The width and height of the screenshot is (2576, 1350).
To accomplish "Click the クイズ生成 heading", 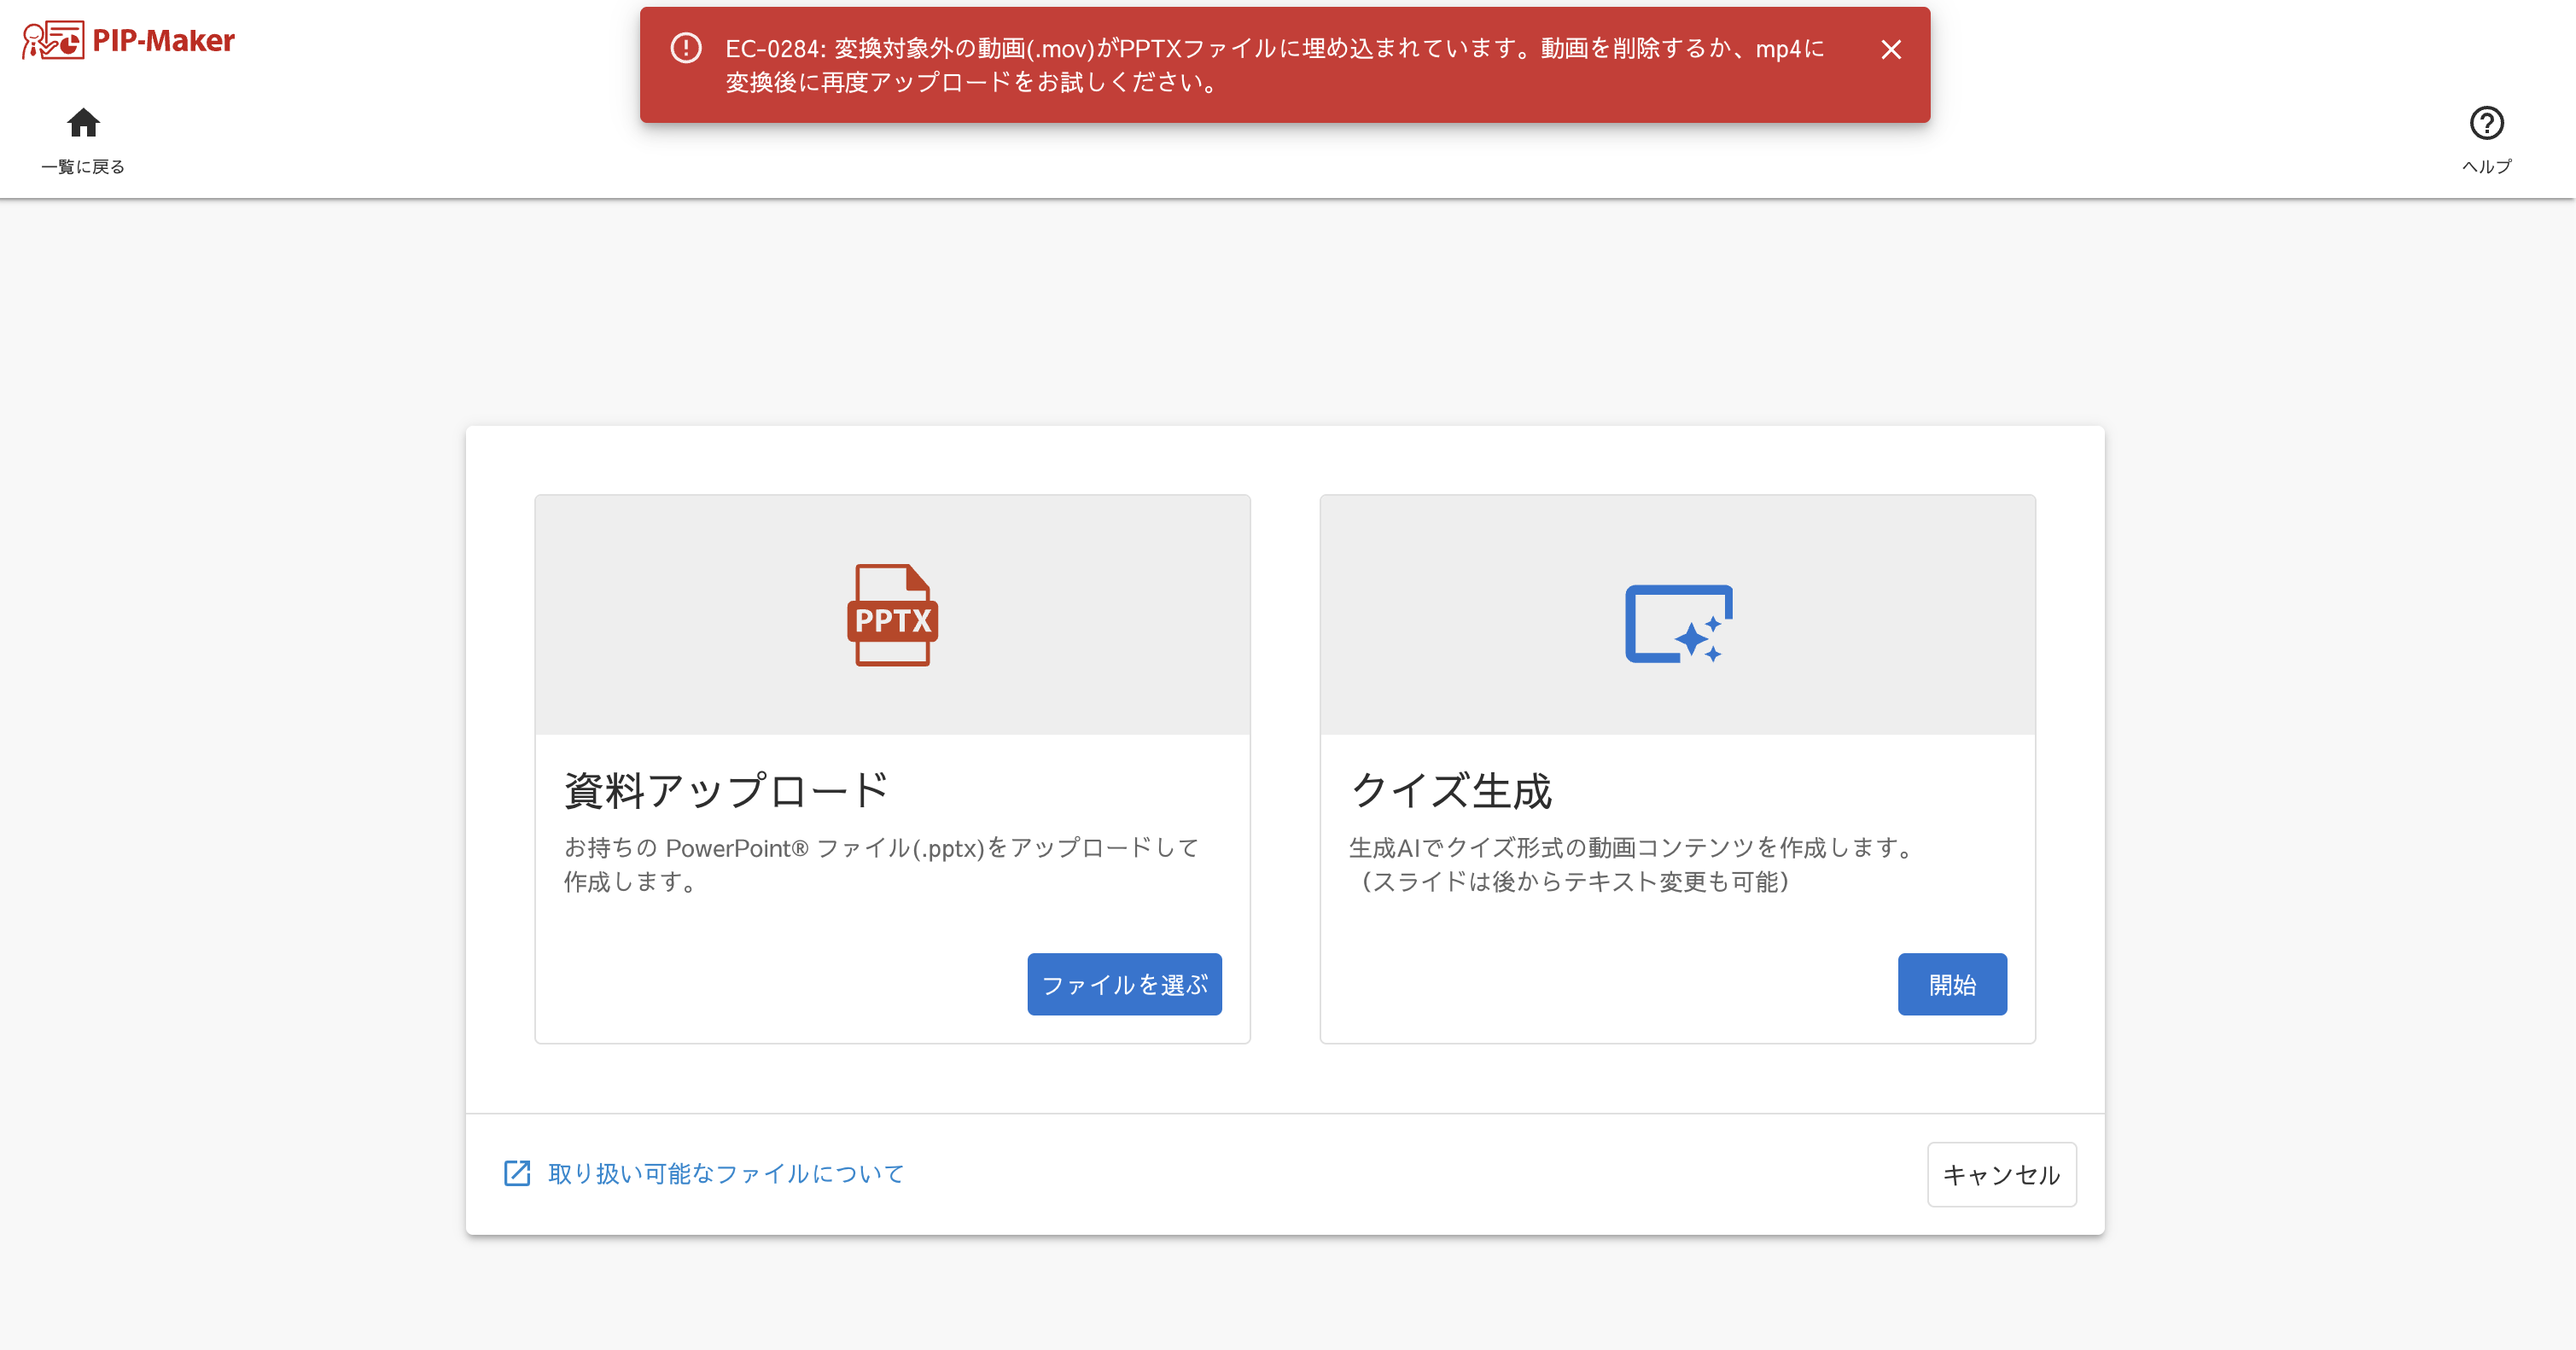I will coord(1451,790).
